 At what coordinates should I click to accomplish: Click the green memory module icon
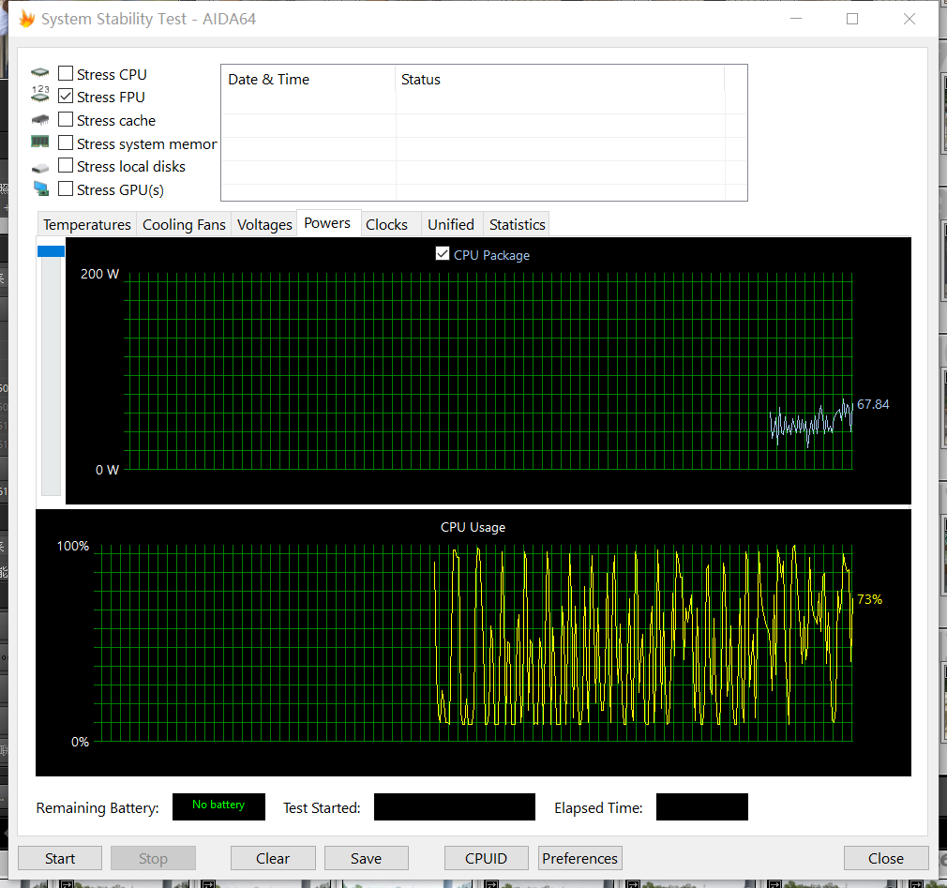point(40,143)
